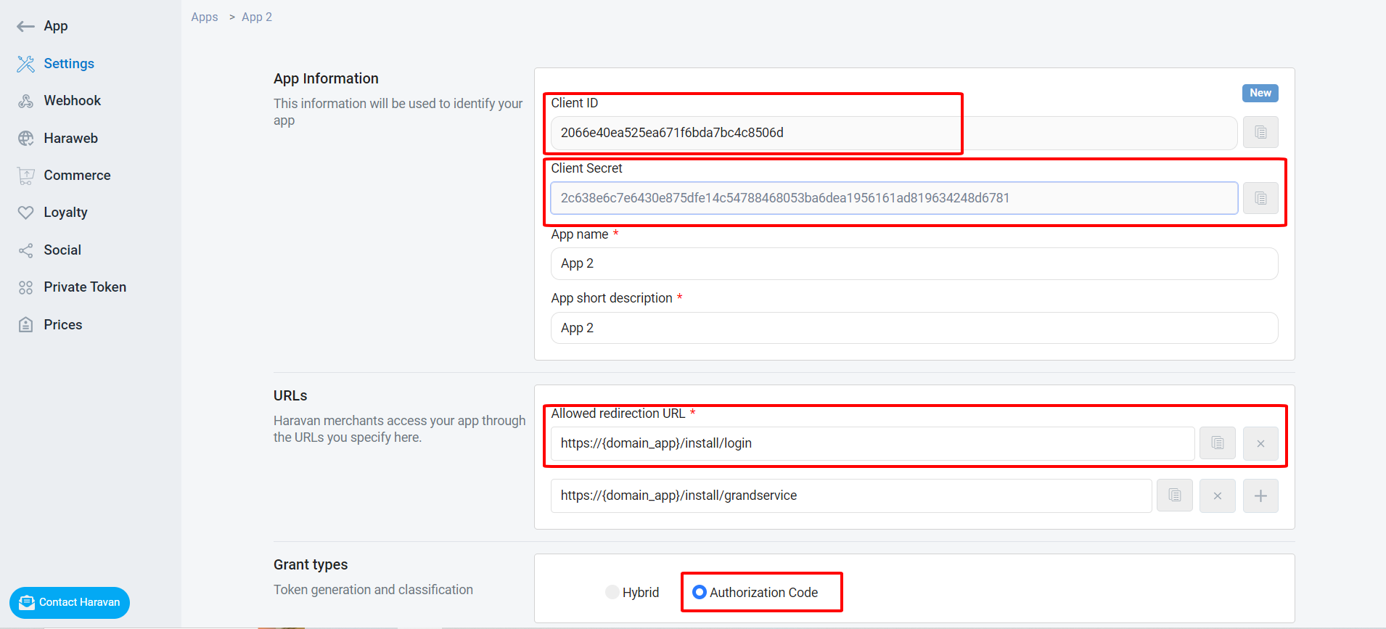Remove the install/grandservice redirection URL
This screenshot has height=629, width=1386.
[x=1217, y=496]
